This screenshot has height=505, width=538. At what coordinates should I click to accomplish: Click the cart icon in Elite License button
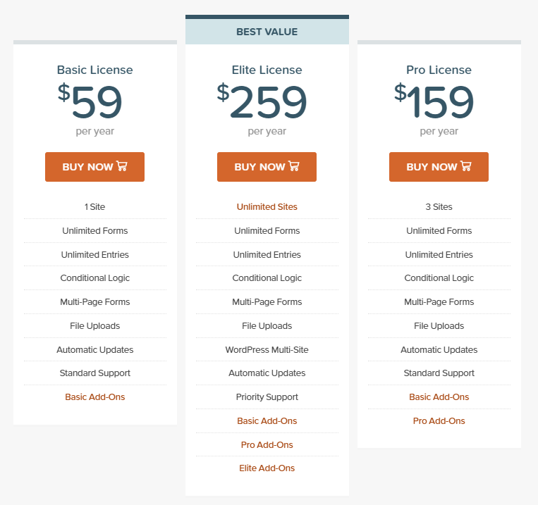(x=294, y=166)
